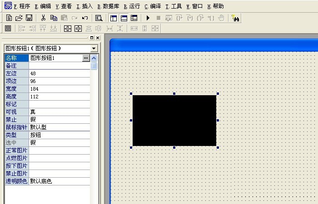This screenshot has height=204, width=318.
Task: Open the 窗口 menu
Action: 194,6
